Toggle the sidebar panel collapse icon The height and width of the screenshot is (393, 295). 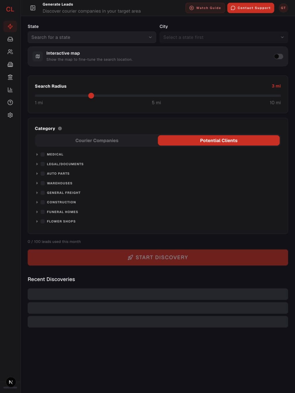click(33, 8)
